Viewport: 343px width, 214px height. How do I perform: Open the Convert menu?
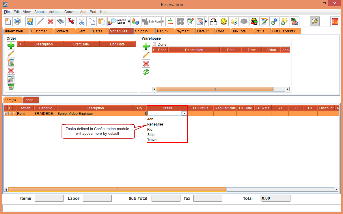70,12
